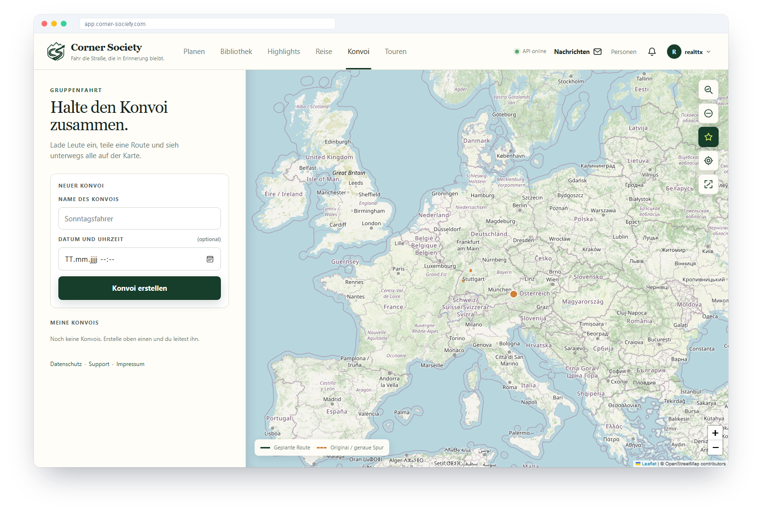Open the Personen page
762x515 pixels.
pyautogui.click(x=624, y=52)
